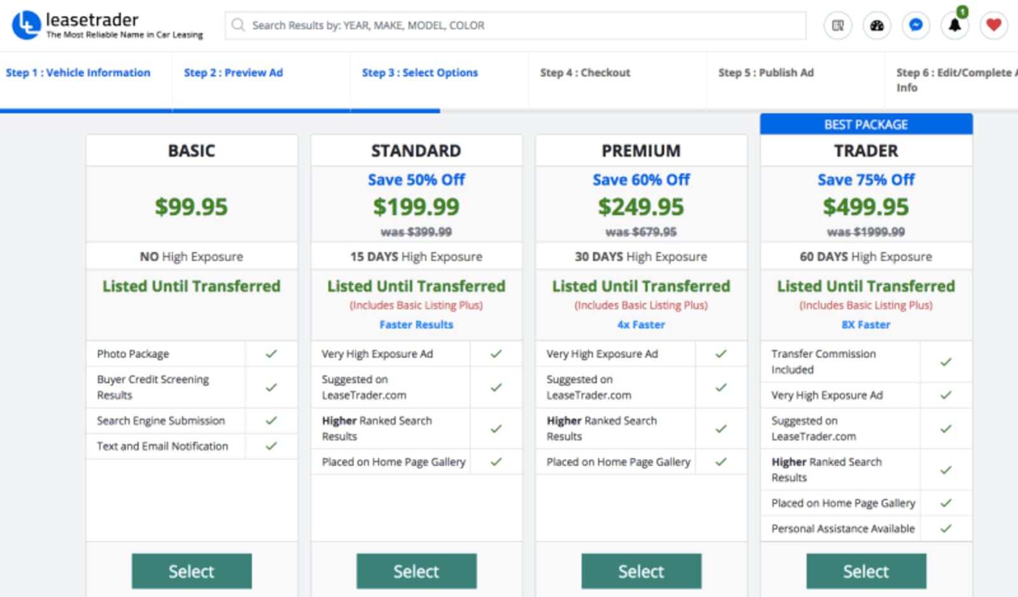Click the LeaseTrader logo
1018x597 pixels.
107,25
